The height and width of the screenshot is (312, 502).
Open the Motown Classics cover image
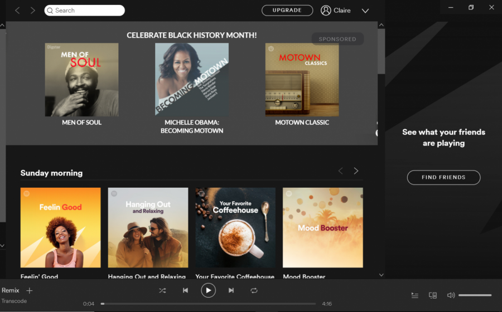pos(302,80)
